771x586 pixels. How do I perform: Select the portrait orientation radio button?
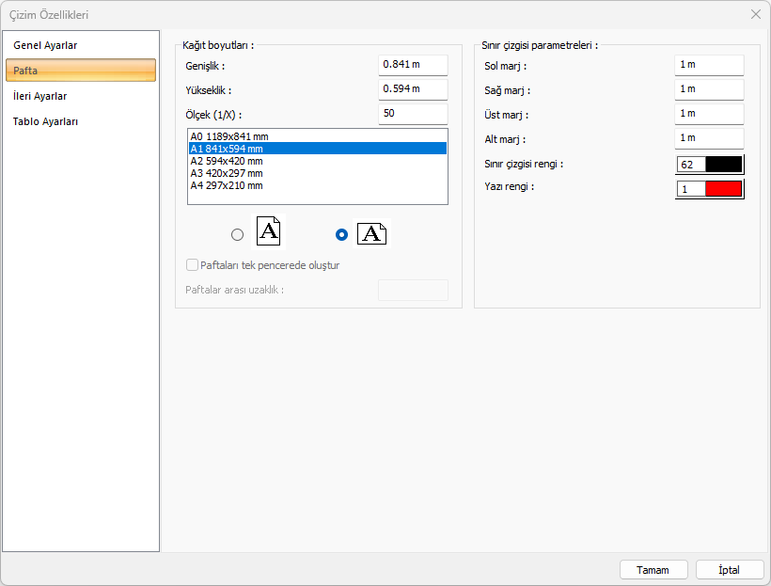pyautogui.click(x=237, y=234)
